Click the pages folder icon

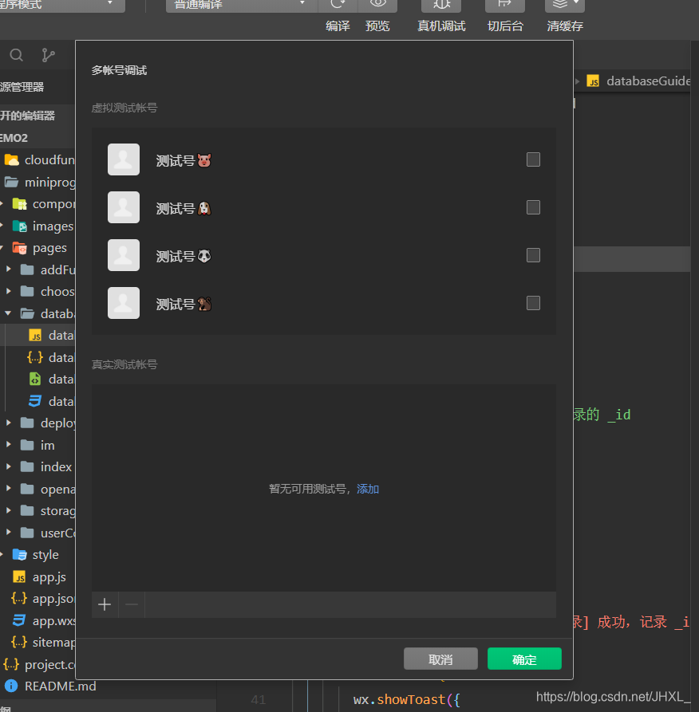pos(19,248)
